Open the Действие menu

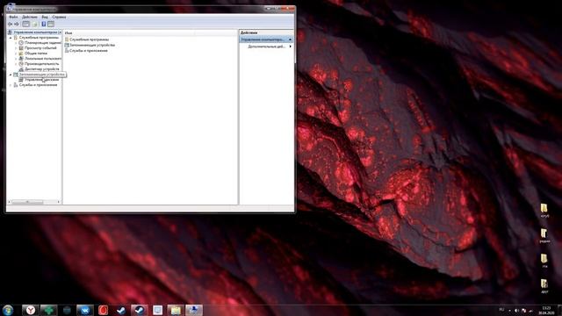click(x=29, y=17)
